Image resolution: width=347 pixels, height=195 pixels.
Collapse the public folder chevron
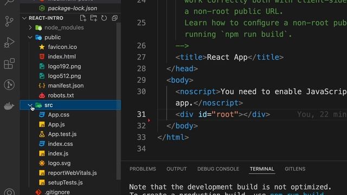[30, 37]
